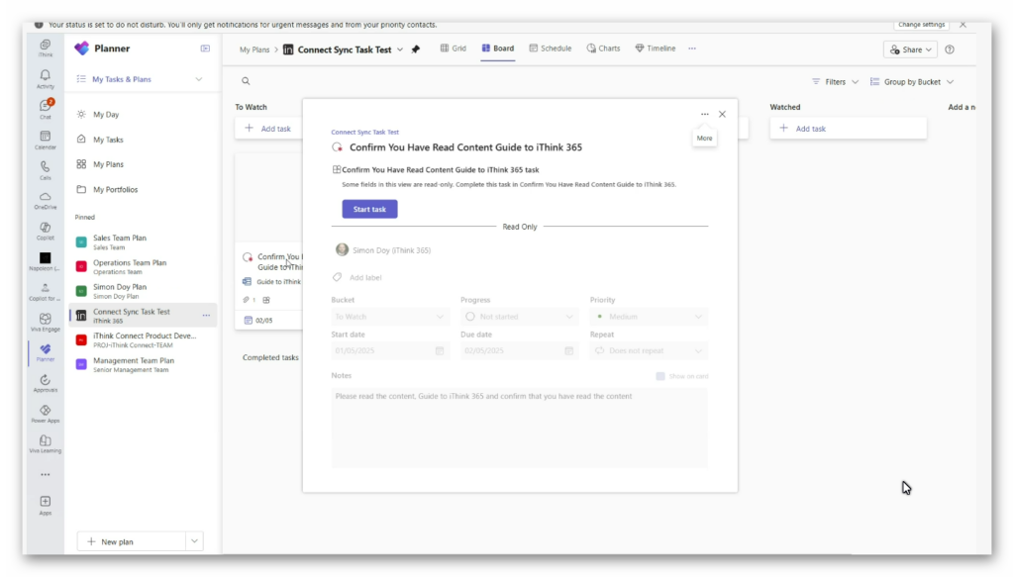Screen dimensions: 1014x577
Task: Click Add task in the To Watch bucket
Action: tap(268, 129)
